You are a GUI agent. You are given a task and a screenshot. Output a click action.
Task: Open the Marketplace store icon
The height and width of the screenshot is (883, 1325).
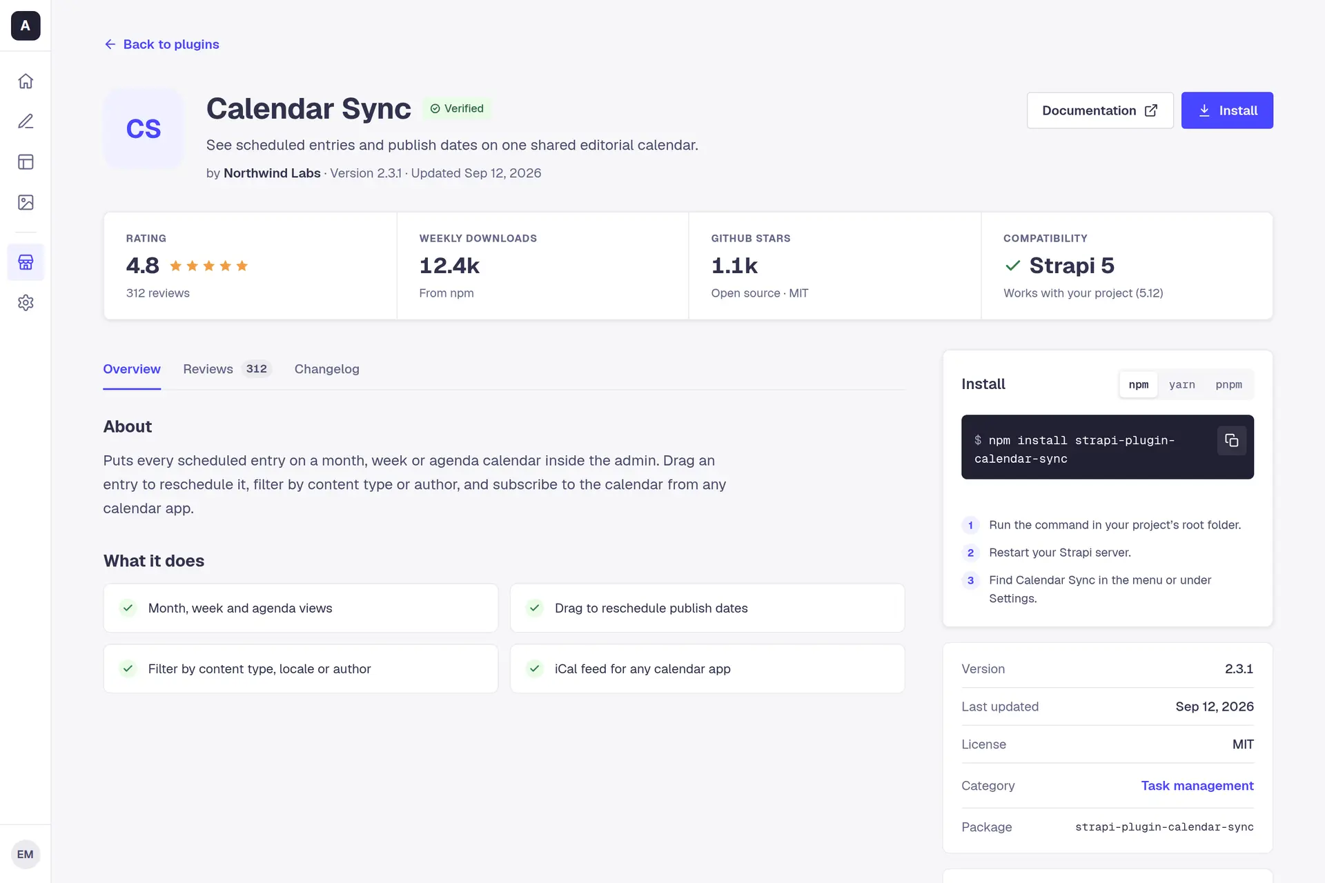click(26, 262)
